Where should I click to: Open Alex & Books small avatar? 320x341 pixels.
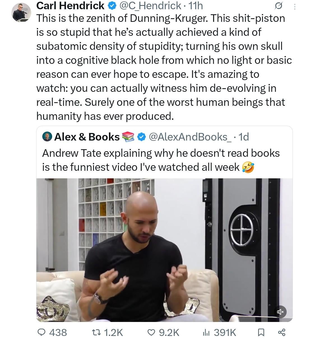[47, 137]
